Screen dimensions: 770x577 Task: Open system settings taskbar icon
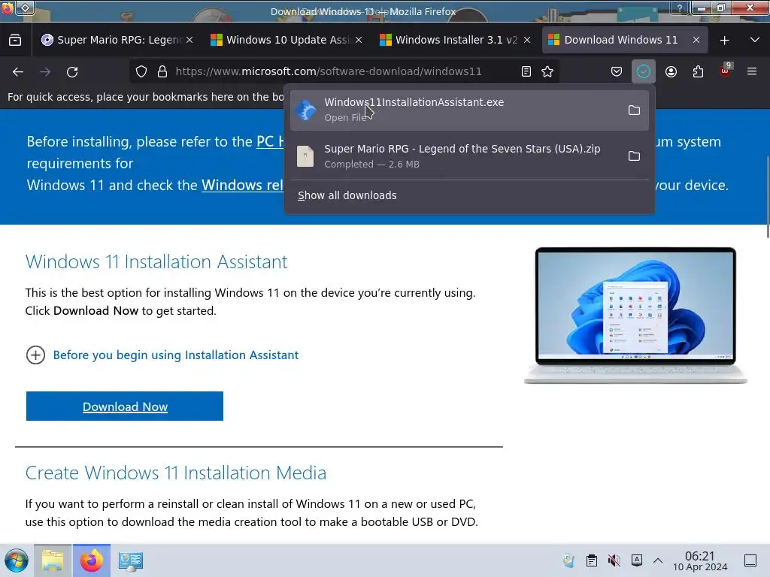(x=131, y=560)
